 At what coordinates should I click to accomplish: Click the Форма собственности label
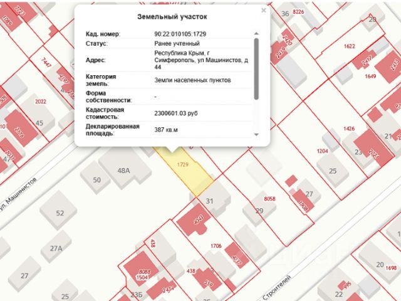[x=108, y=97]
